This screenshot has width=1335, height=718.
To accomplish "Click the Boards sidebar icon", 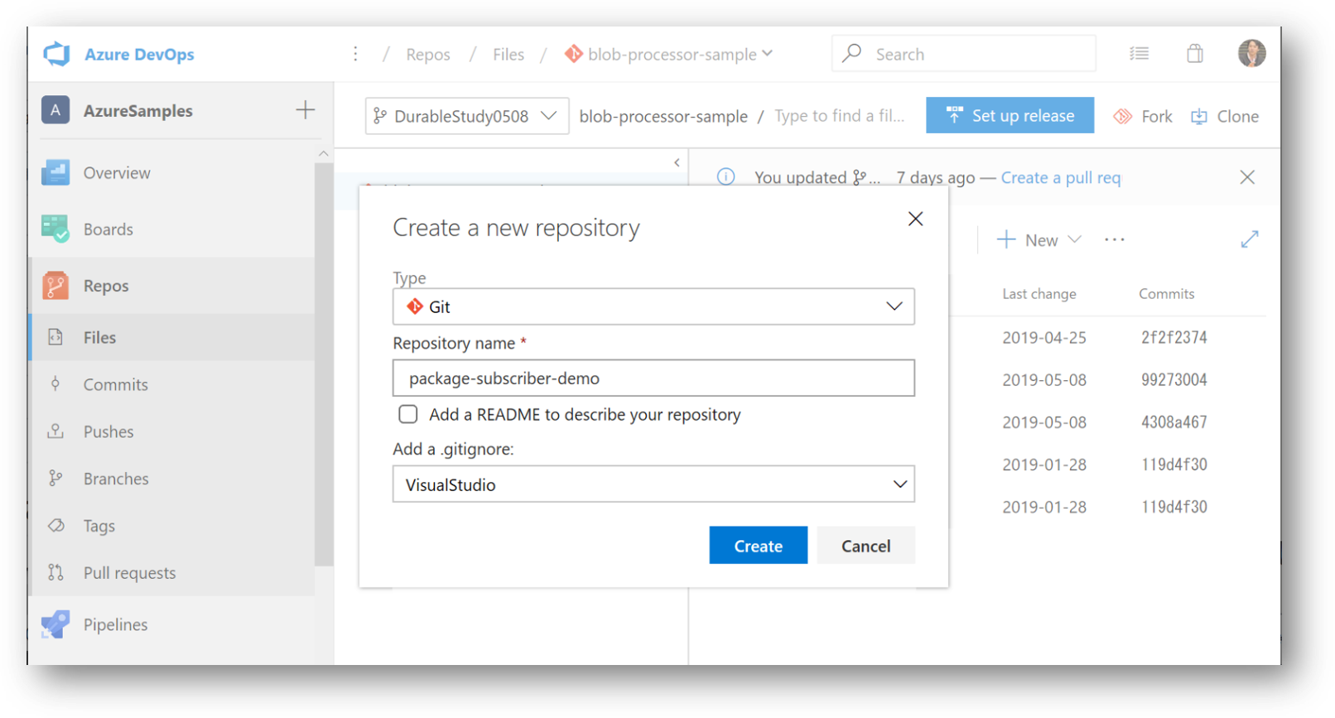I will (55, 229).
